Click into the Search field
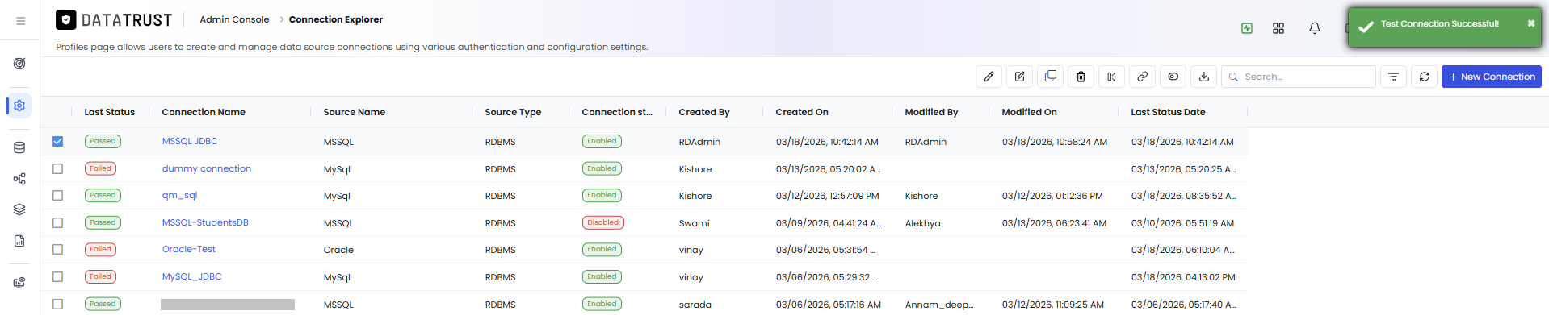The width and height of the screenshot is (1549, 315). point(1299,77)
